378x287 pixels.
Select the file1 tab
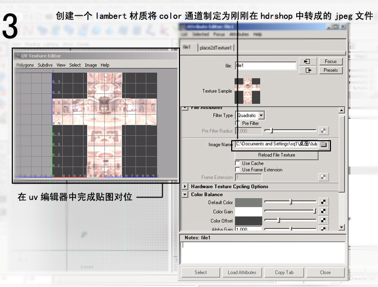187,47
